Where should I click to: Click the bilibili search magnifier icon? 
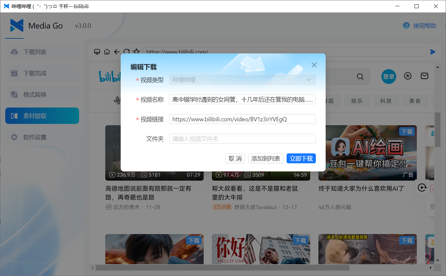pyautogui.click(x=360, y=77)
